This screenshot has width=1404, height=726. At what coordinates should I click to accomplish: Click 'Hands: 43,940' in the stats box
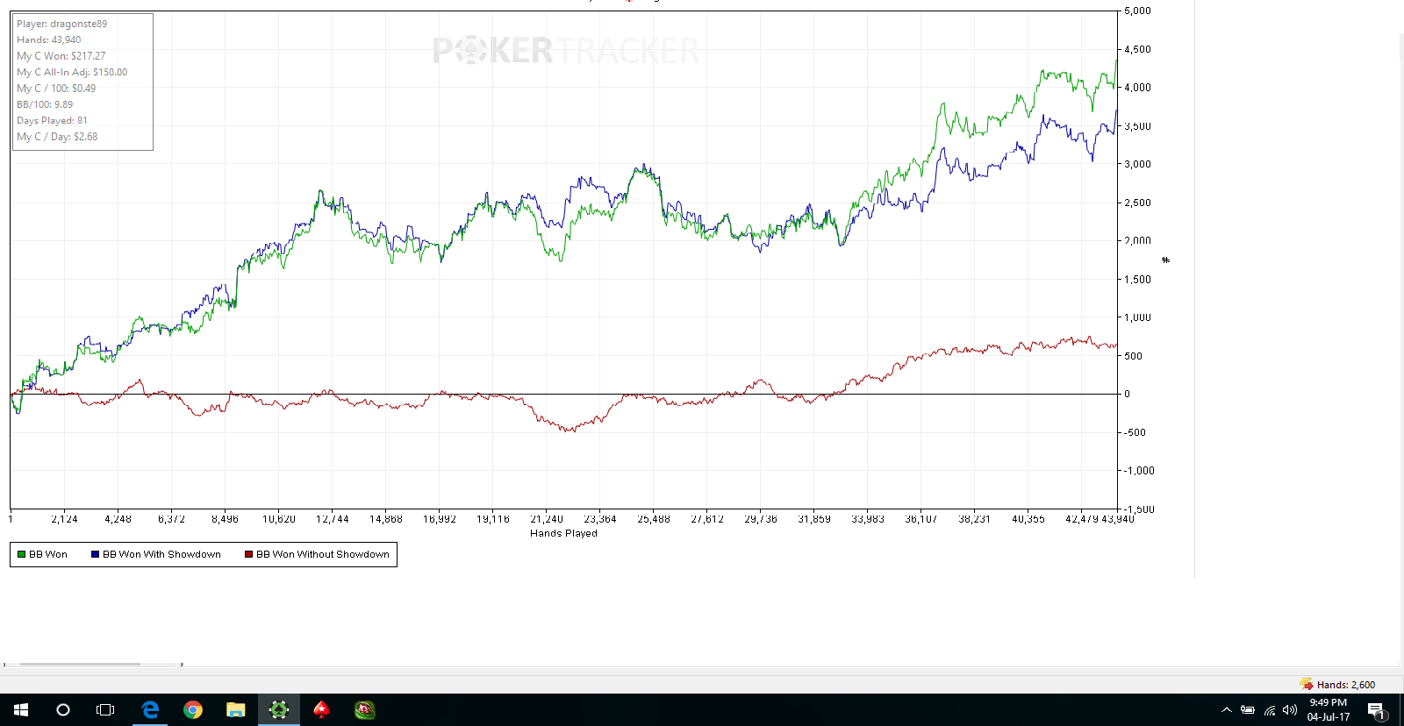pyautogui.click(x=49, y=39)
